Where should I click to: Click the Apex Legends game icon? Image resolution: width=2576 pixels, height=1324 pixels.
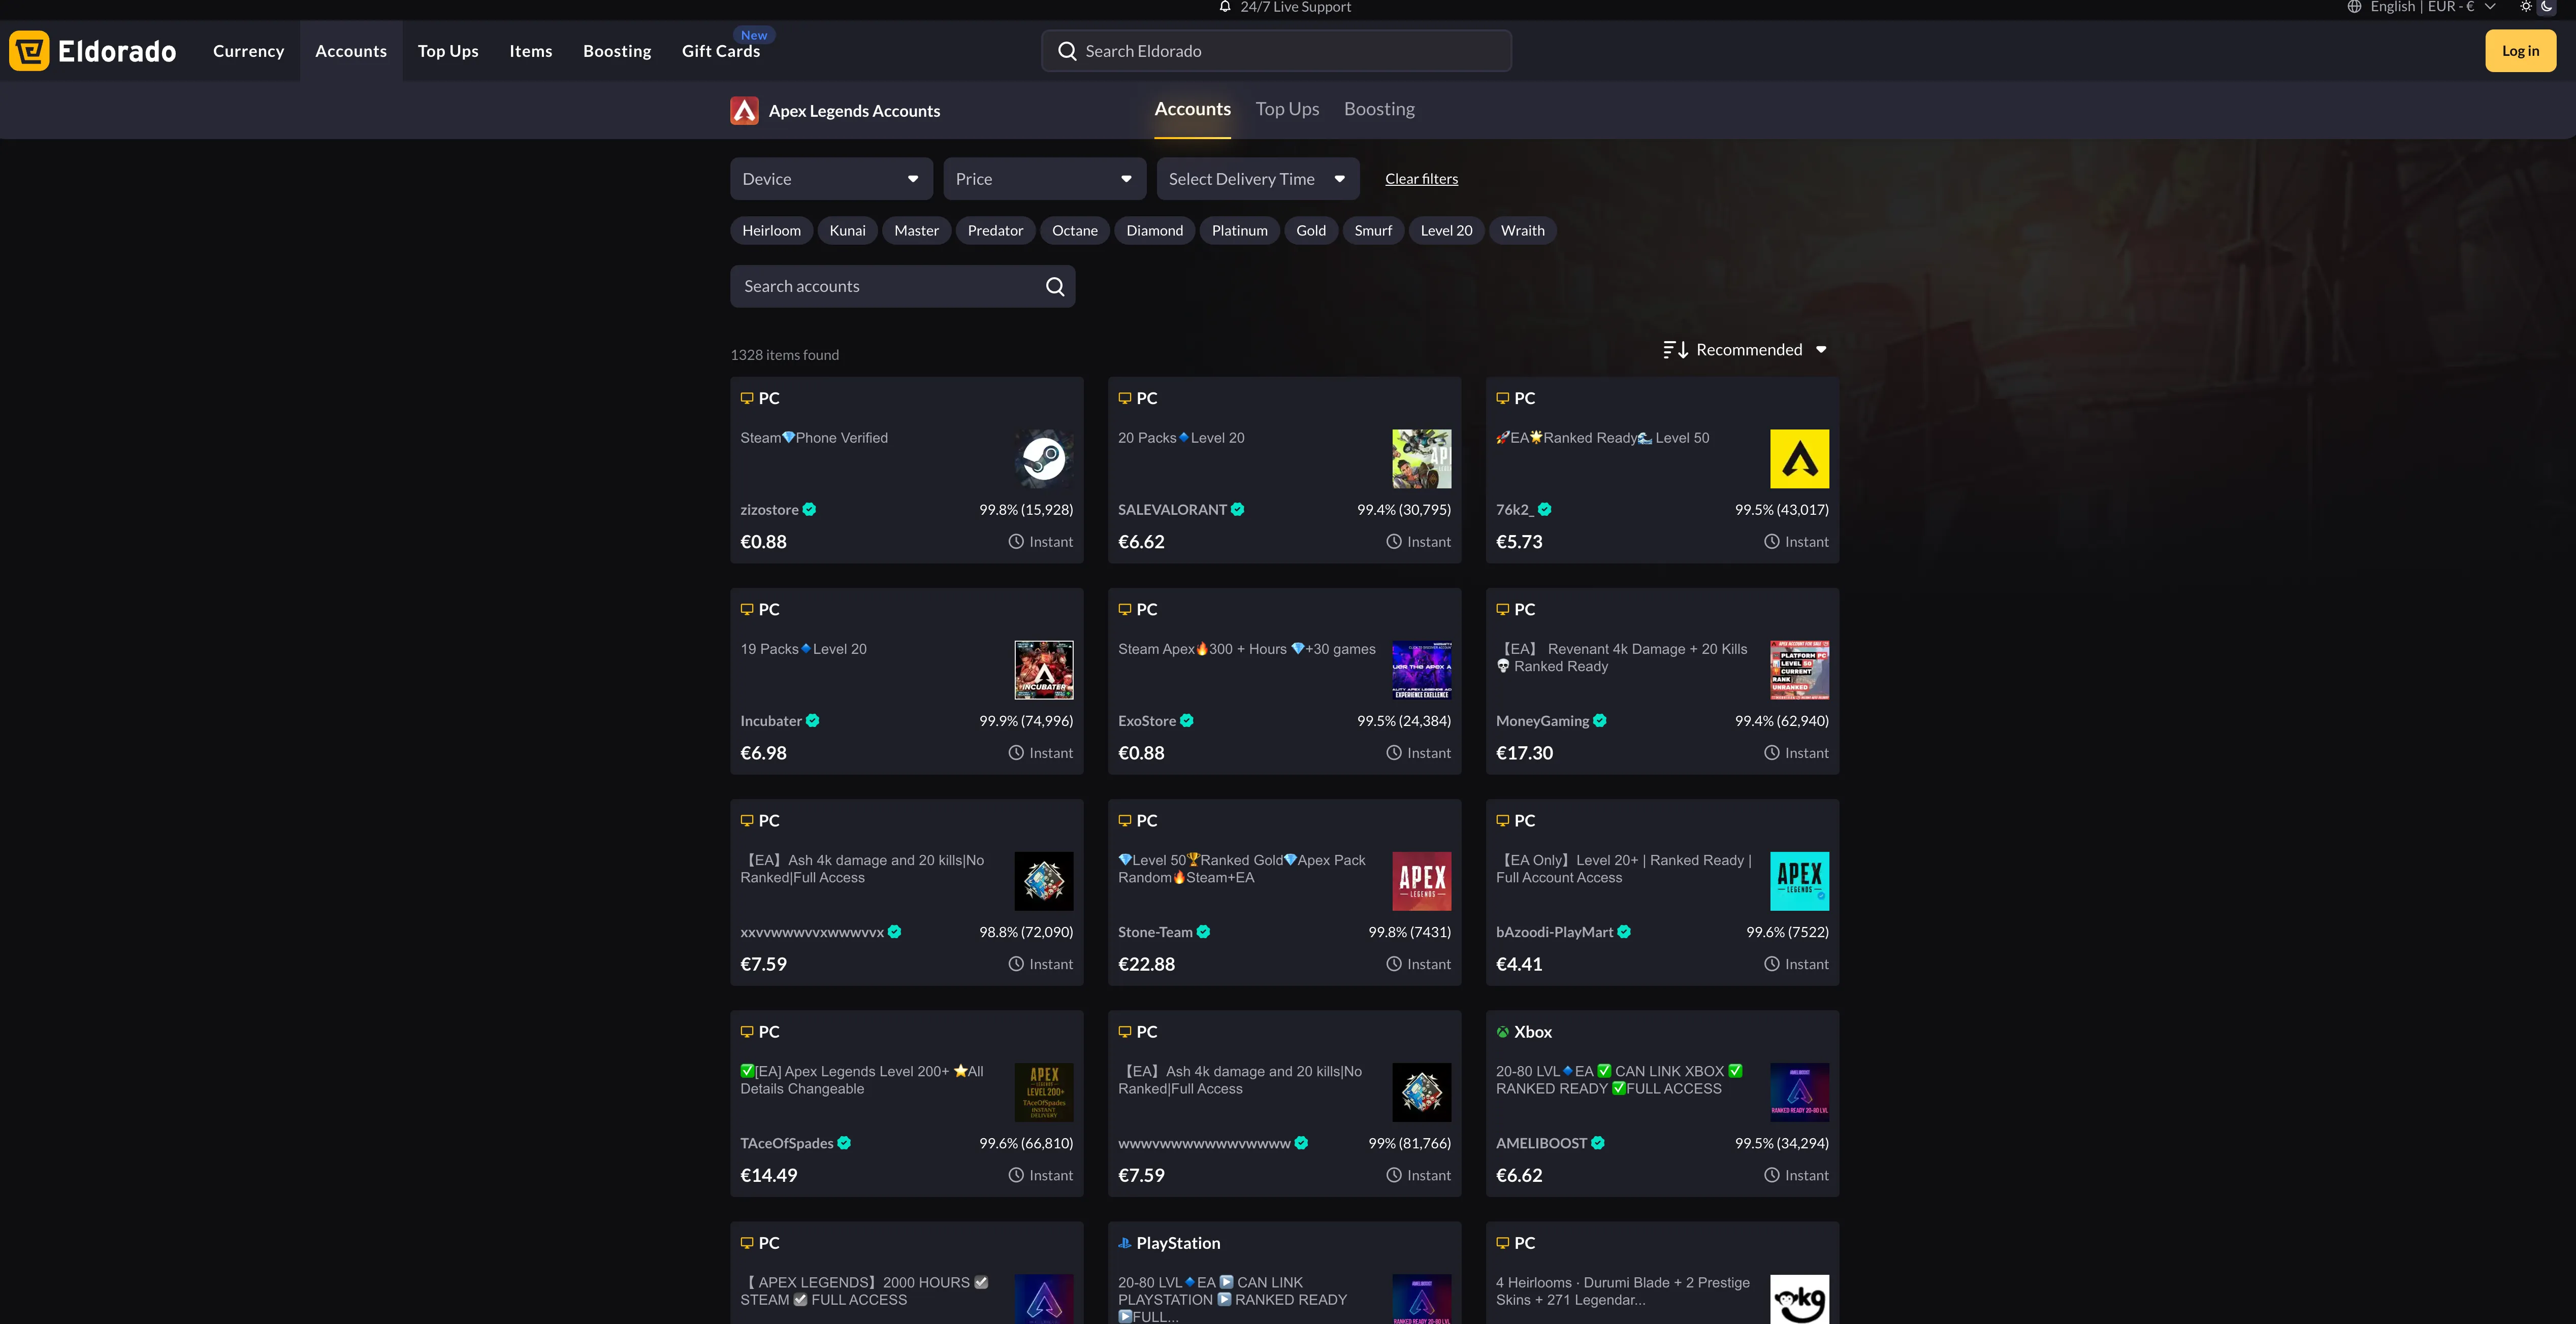click(x=744, y=111)
